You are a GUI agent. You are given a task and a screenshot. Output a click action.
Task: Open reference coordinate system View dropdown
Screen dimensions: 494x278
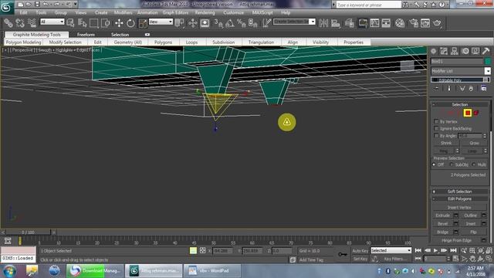coord(161,22)
